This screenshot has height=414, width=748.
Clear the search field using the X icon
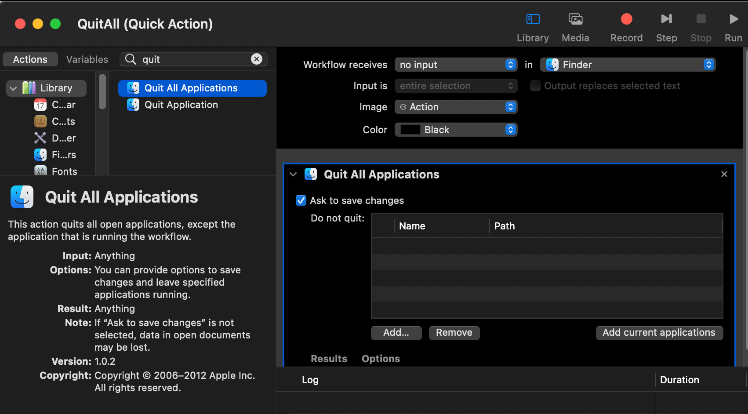tap(257, 59)
